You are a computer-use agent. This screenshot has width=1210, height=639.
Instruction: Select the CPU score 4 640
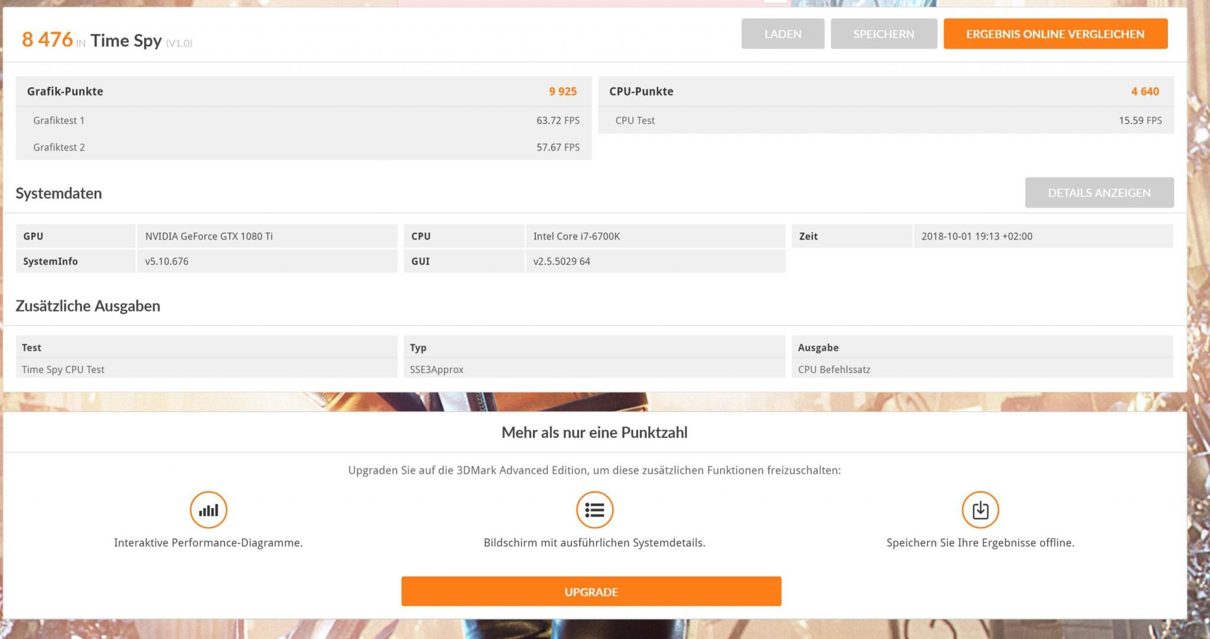click(x=1145, y=91)
